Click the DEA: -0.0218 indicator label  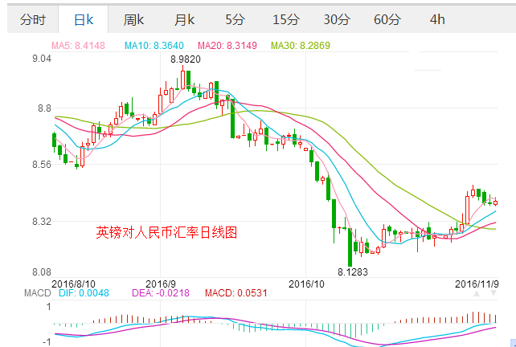(x=159, y=294)
